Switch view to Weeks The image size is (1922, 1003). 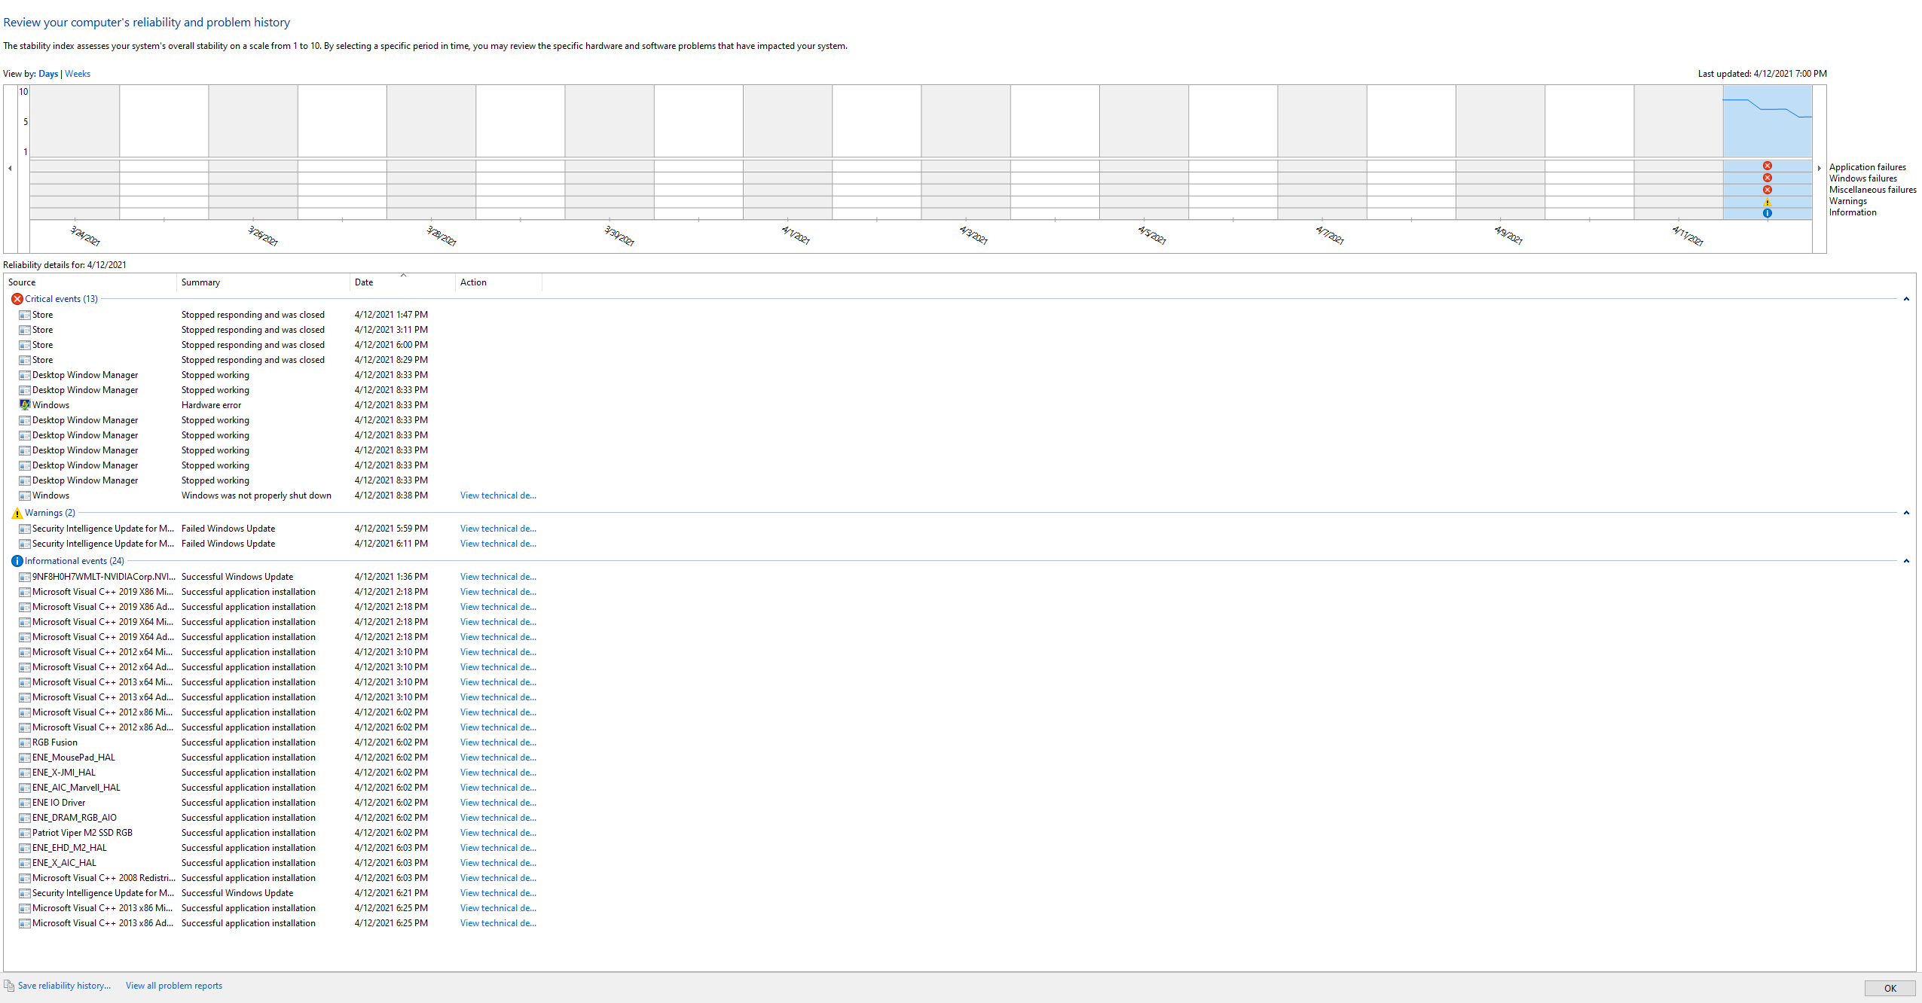tap(78, 74)
